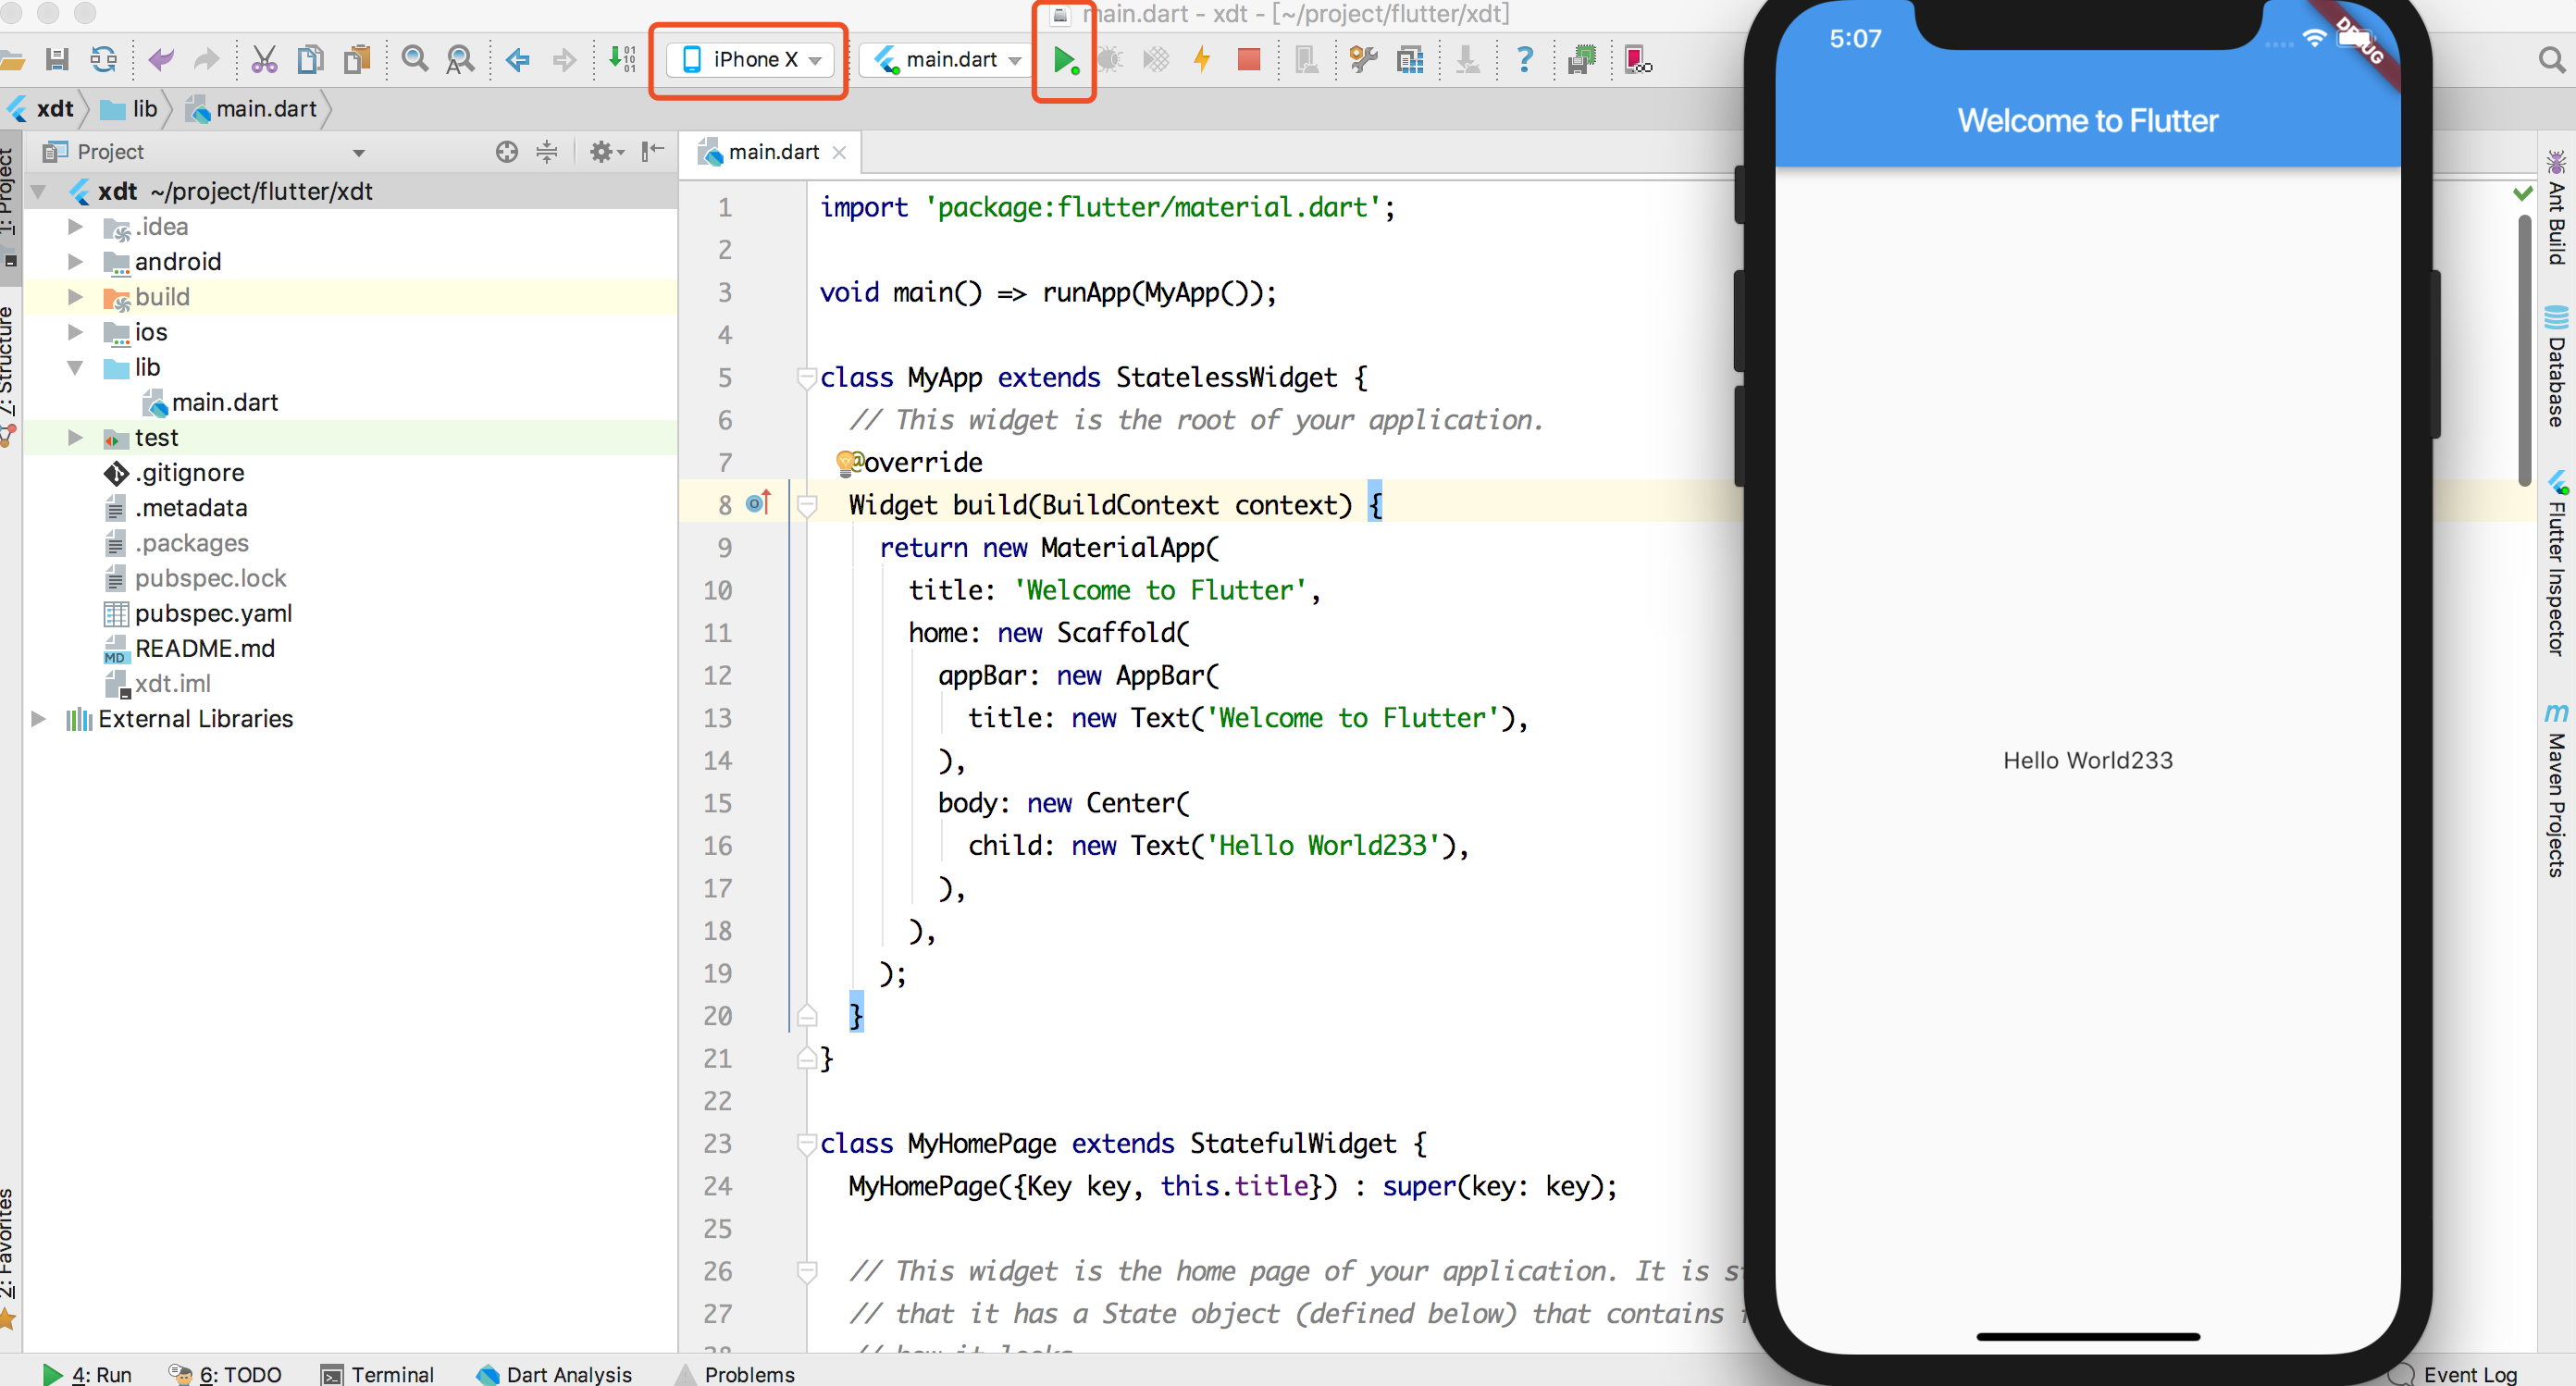Screen dimensions: 2576x1386
Task: Close the main.dart editor tab
Action: [x=840, y=152]
